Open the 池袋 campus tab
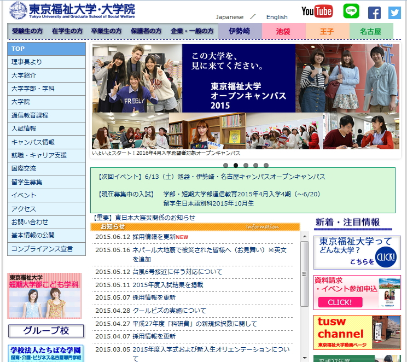 [x=283, y=32]
